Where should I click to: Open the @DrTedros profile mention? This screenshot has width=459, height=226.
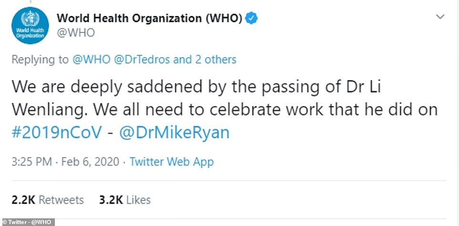point(142,60)
